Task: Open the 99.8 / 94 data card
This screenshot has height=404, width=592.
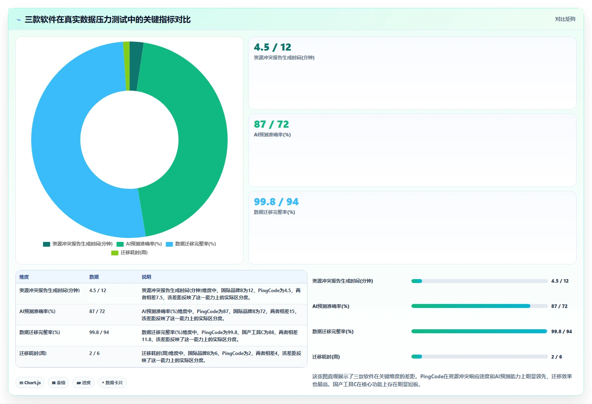Action: pos(412,228)
